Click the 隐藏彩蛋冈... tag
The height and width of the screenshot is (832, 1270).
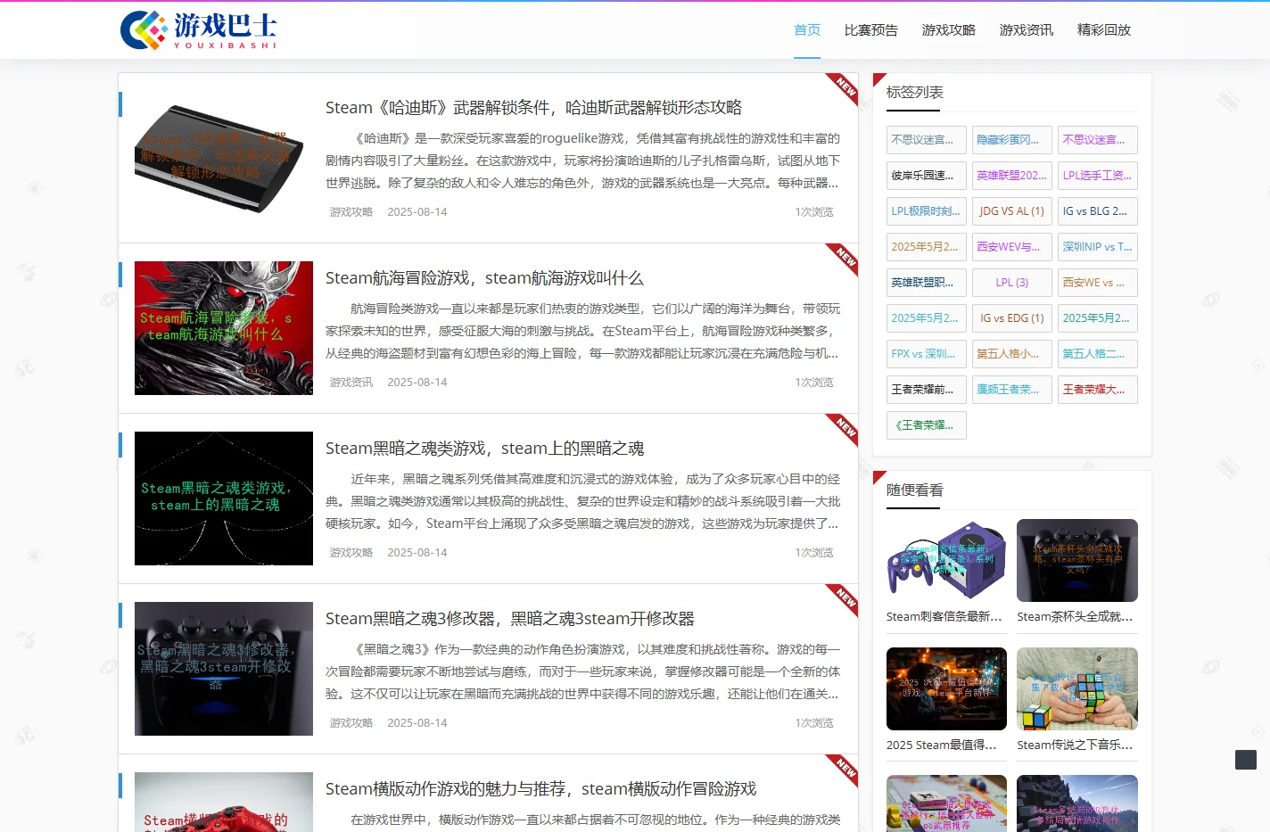tap(1011, 140)
